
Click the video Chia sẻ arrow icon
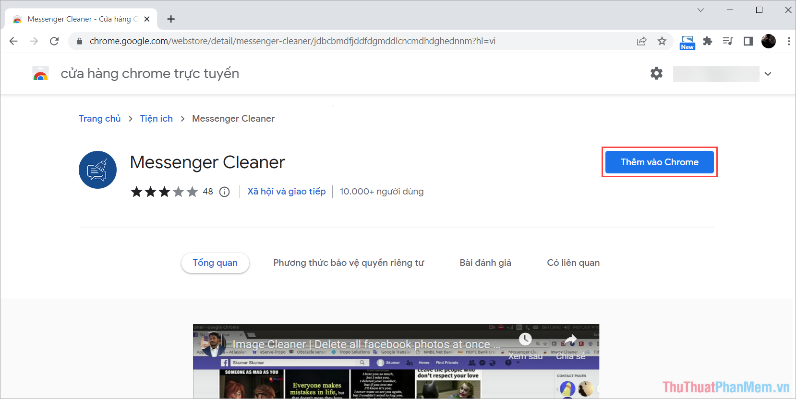point(570,340)
